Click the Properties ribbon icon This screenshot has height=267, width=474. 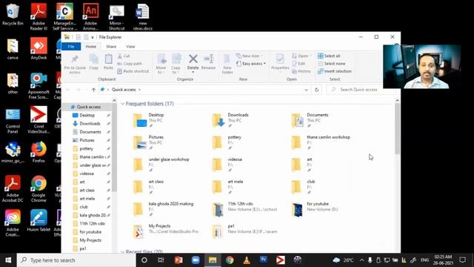(x=280, y=62)
